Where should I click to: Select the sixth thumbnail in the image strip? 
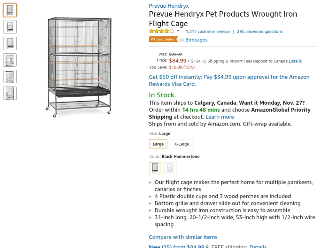click(x=10, y=93)
